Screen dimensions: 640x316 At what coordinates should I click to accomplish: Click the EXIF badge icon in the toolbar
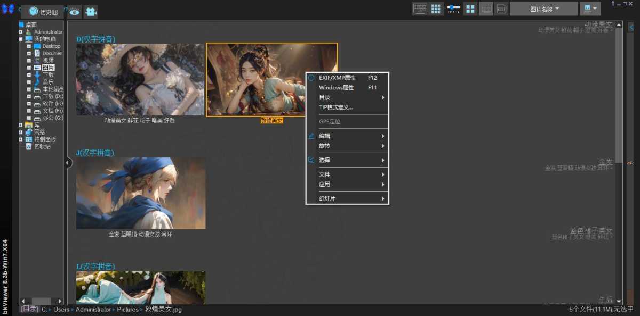point(501,9)
